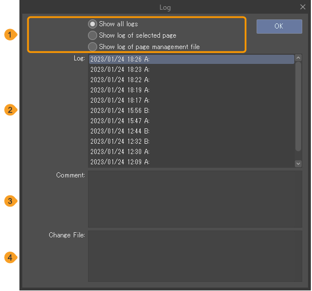Close the Log dialog with X icon
Image resolution: width=312 pixels, height=291 pixels.
(x=303, y=7)
